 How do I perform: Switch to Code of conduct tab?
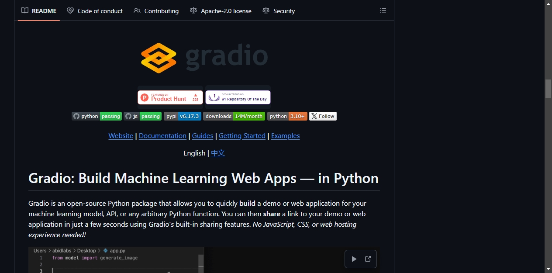pyautogui.click(x=95, y=11)
